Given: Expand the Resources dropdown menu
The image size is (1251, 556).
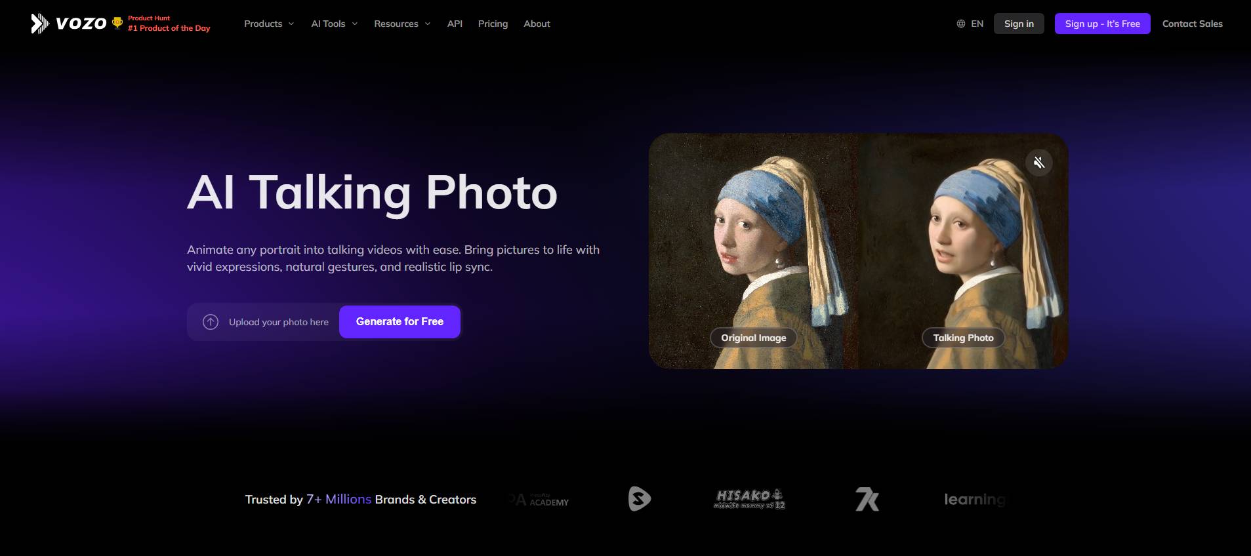Looking at the screenshot, I should (402, 24).
